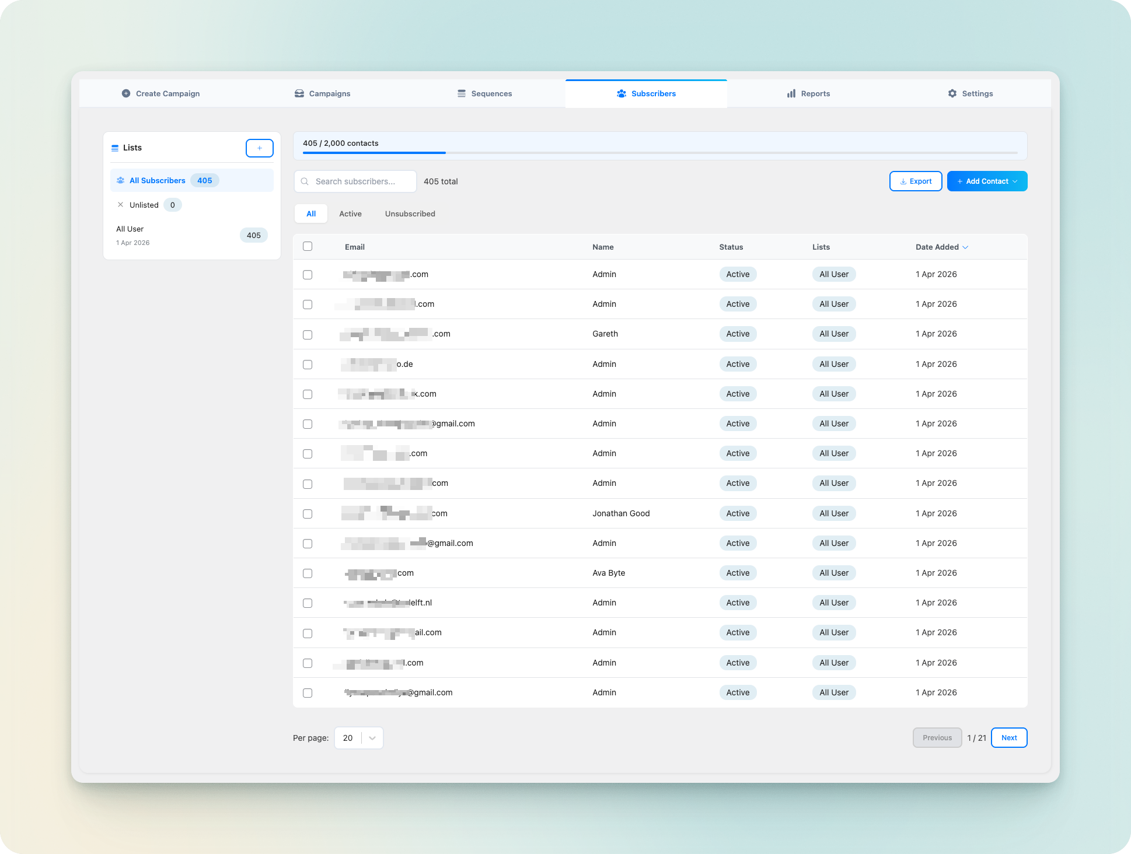1131x854 pixels.
Task: Select the checkbox beside Jonathan Good
Action: tap(308, 514)
